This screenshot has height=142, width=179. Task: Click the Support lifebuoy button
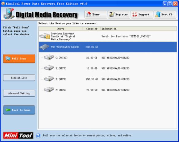142,14
